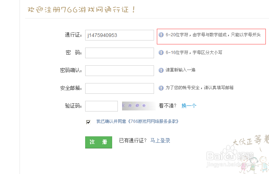Click info icon beside the security email hint

pos(161,88)
